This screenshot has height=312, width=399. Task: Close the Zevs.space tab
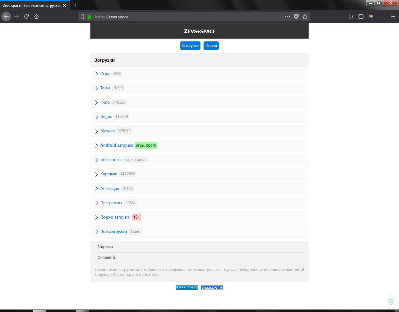tap(65, 6)
